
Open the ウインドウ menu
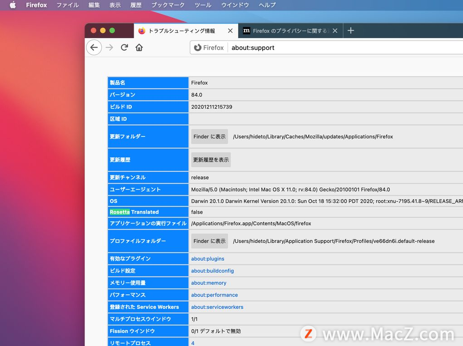click(x=235, y=5)
